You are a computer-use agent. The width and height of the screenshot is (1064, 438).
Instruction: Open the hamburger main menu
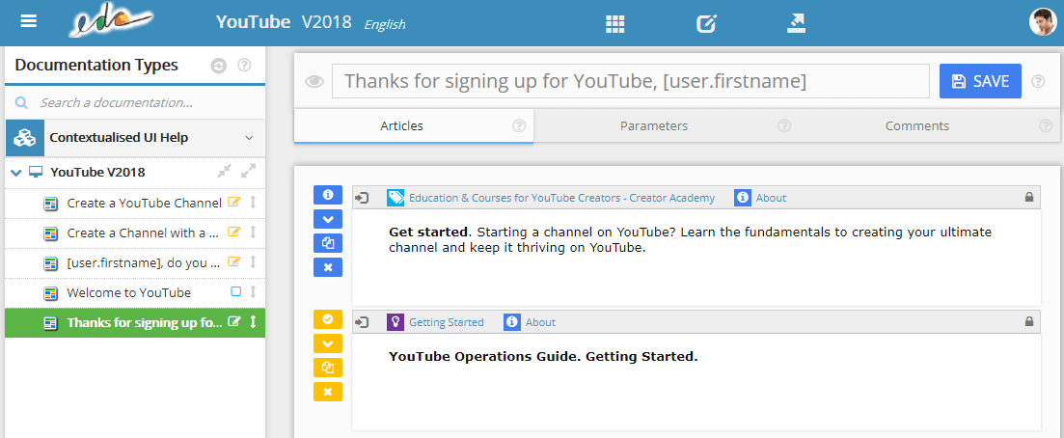click(x=29, y=21)
